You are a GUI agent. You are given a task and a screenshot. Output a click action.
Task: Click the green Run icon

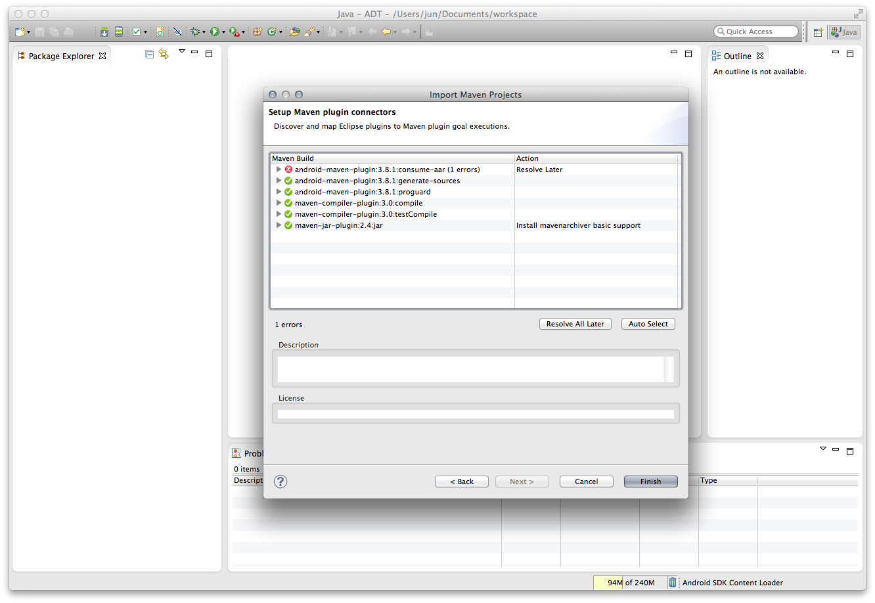(x=214, y=32)
